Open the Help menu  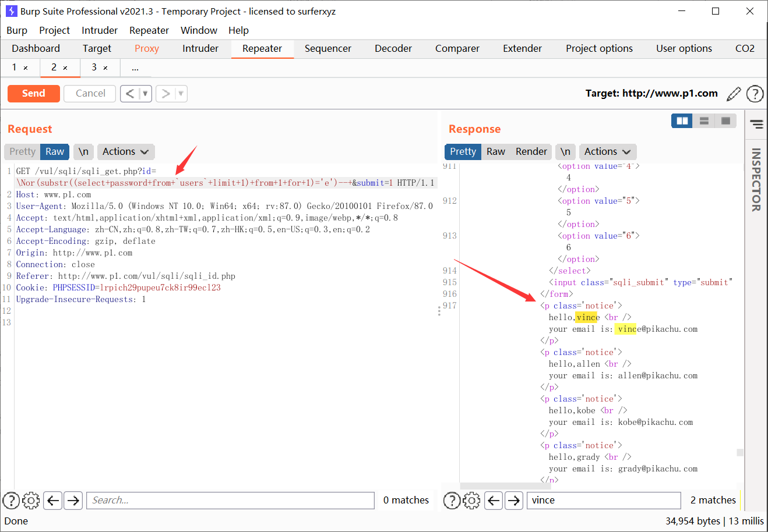click(x=238, y=30)
